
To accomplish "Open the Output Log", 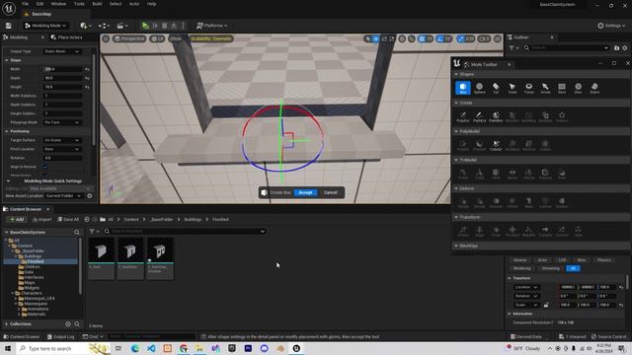I will pyautogui.click(x=61, y=336).
